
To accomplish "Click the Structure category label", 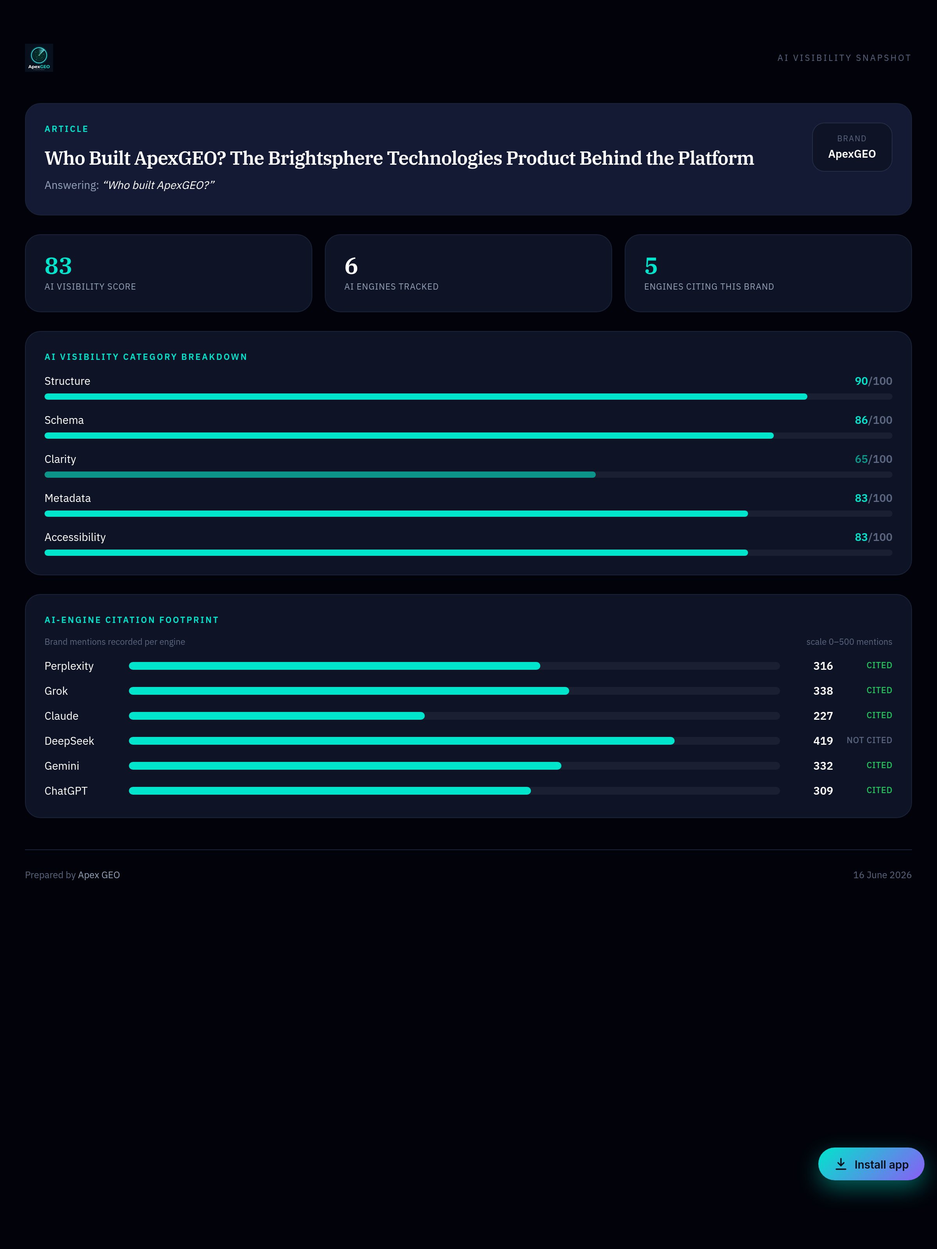I will pos(67,381).
